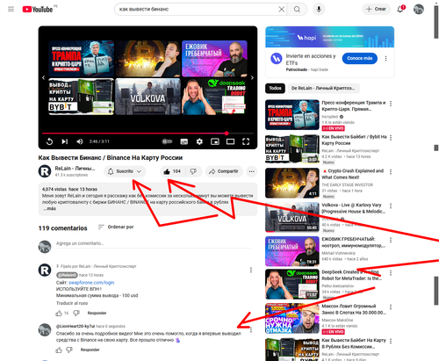The height and width of the screenshot is (361, 439).
Task: Open Ordenar por sort menu
Action: click(x=116, y=227)
